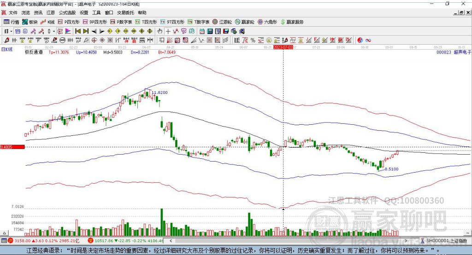Viewport: 472px width, 255px height.
Task: Open the 江恩 menu
Action: [x=51, y=12]
